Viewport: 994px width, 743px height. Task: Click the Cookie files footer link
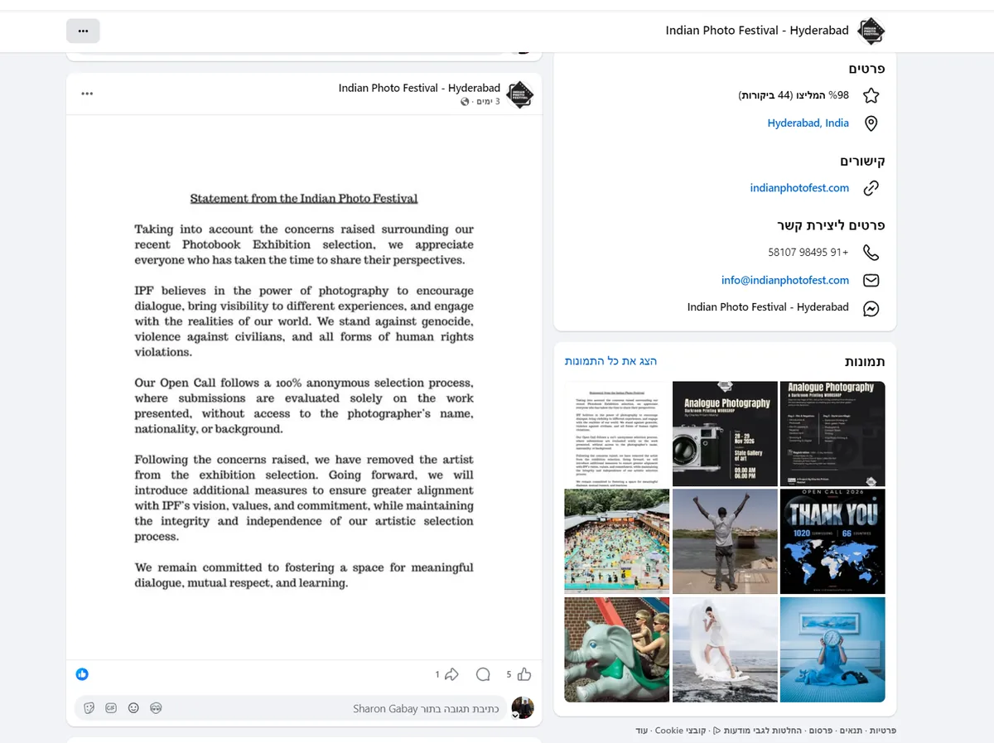pyautogui.click(x=682, y=731)
